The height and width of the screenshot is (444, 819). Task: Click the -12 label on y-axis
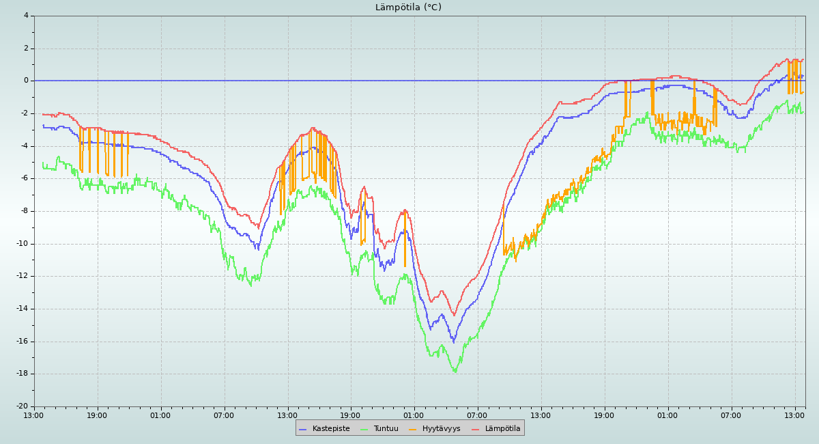pos(23,276)
